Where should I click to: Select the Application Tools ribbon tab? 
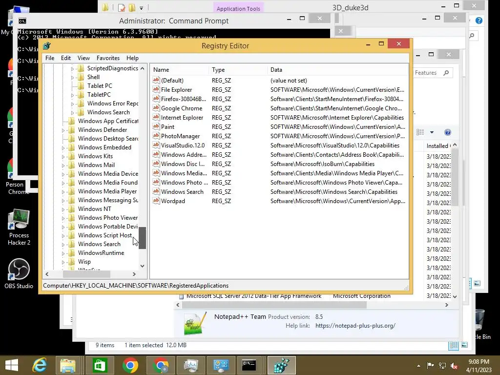[238, 9]
